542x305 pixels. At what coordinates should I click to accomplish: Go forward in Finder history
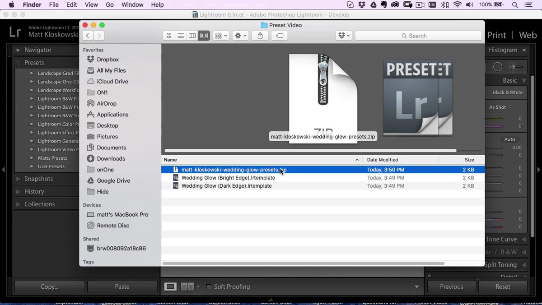99,36
